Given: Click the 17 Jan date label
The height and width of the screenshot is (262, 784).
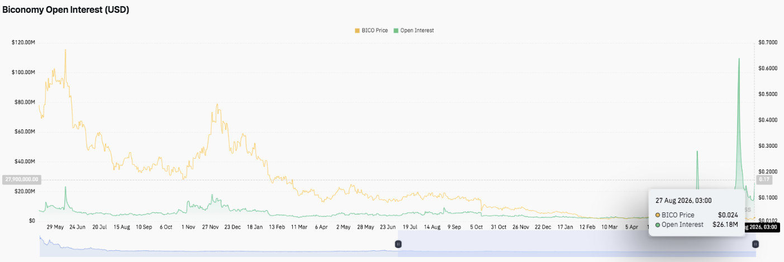Looking at the screenshot, I should tap(564, 227).
